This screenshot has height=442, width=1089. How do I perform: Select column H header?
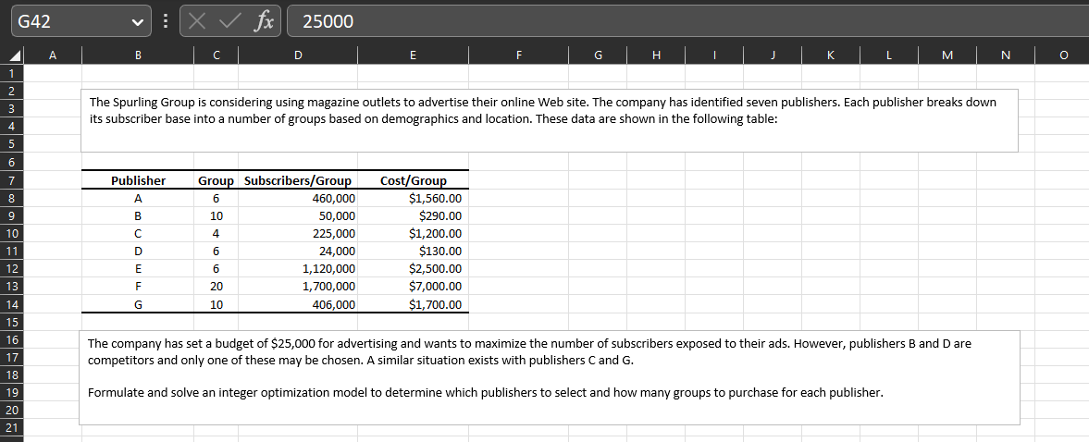pyautogui.click(x=656, y=55)
